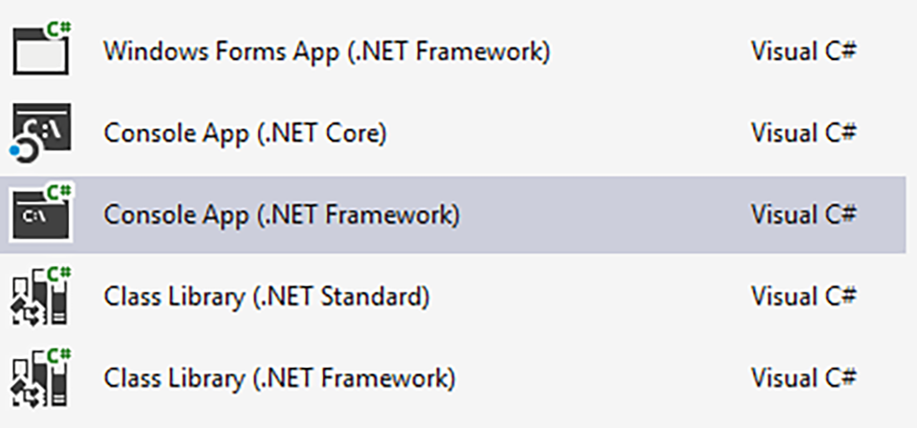Click Visual C# label for Class Library .NET Standard
The height and width of the screenshot is (428, 917).
pyautogui.click(x=803, y=296)
